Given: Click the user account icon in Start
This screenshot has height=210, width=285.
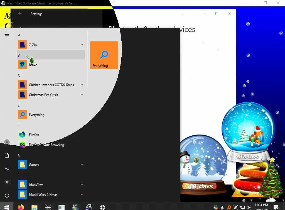Looking at the screenshot, I should (x=7, y=142).
